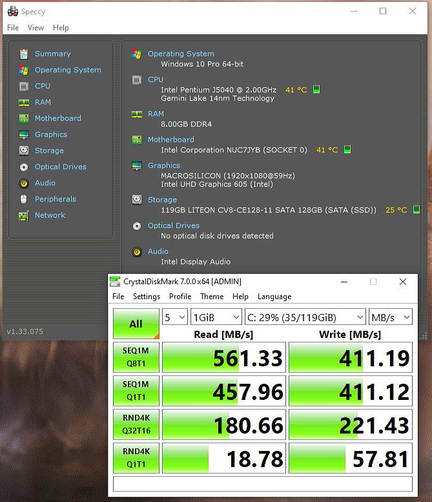Close the CrystalDiskMark window

[x=403, y=282]
